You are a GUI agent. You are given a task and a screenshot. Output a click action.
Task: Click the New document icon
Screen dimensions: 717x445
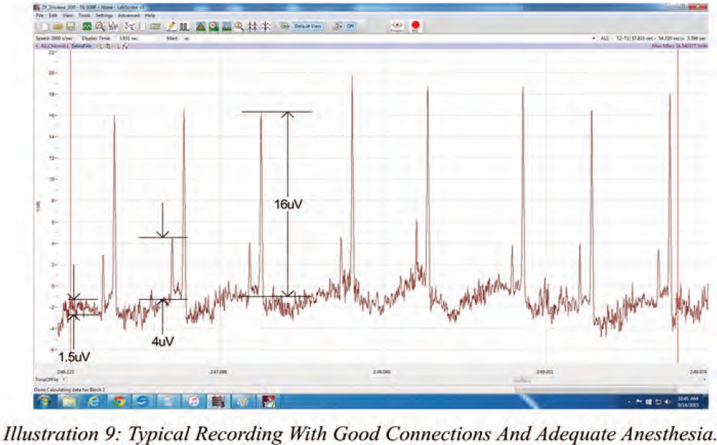pos(46,26)
